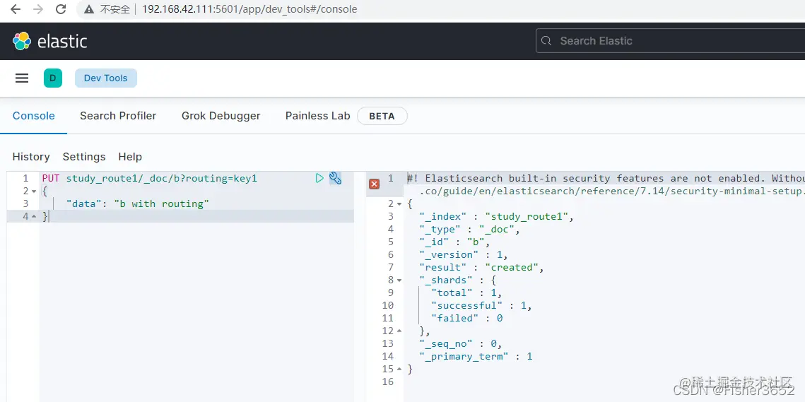This screenshot has height=402, width=805.
Task: Open the wrench request actions menu
Action: 335,178
